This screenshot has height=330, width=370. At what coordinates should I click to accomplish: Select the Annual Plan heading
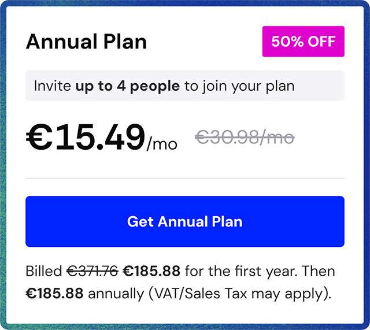tap(86, 42)
